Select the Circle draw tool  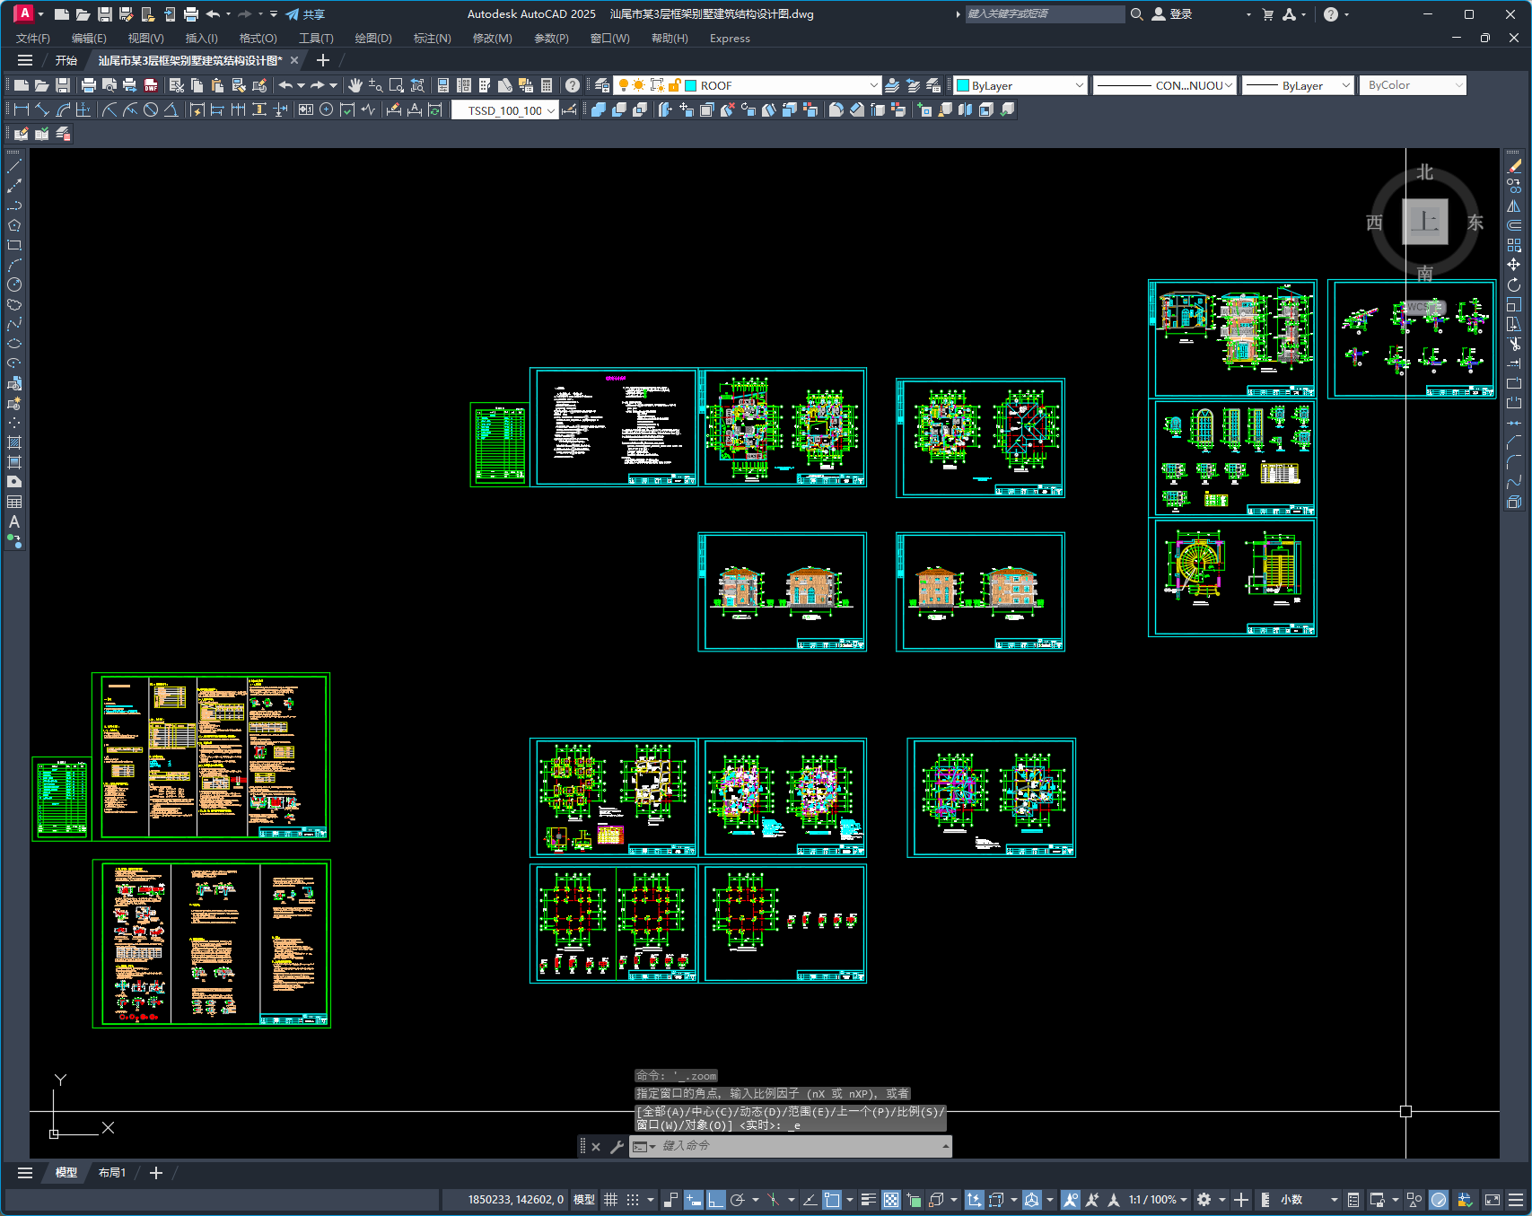click(x=14, y=284)
